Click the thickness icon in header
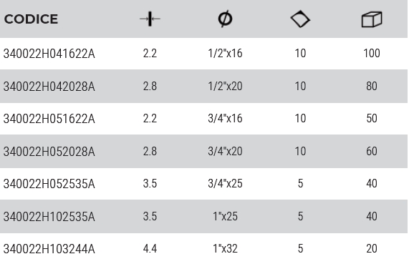409x269 pixels. (150, 19)
